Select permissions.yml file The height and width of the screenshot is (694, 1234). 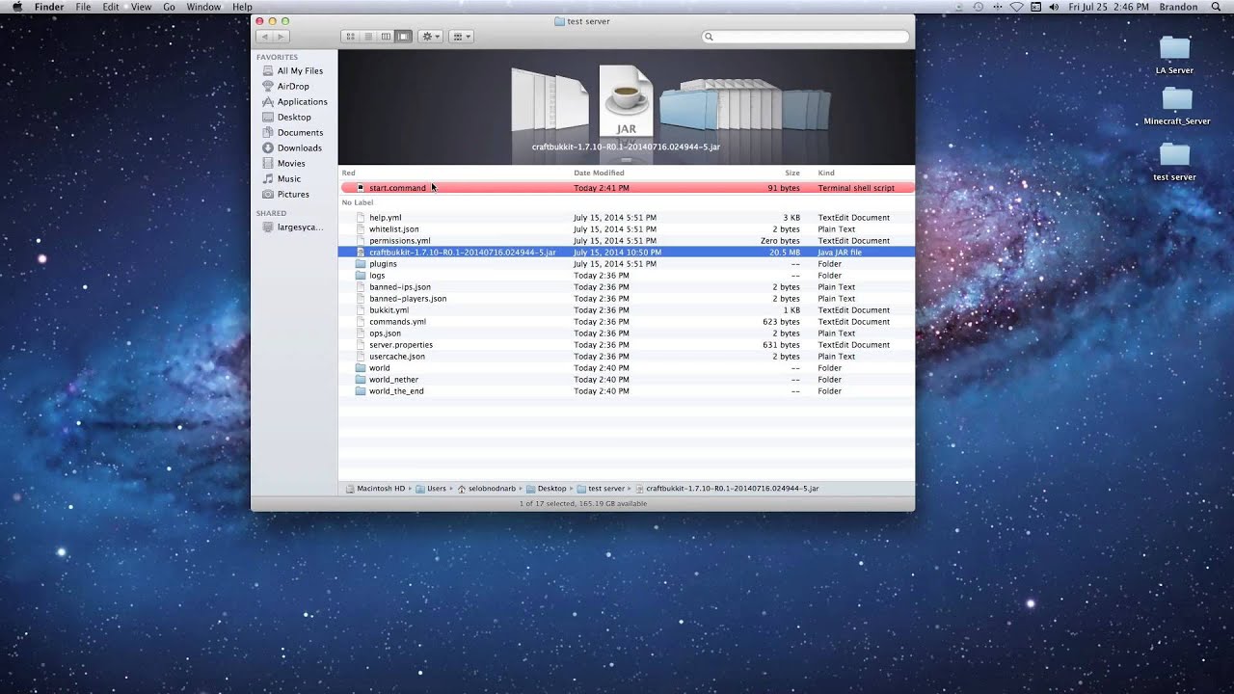coord(627,240)
